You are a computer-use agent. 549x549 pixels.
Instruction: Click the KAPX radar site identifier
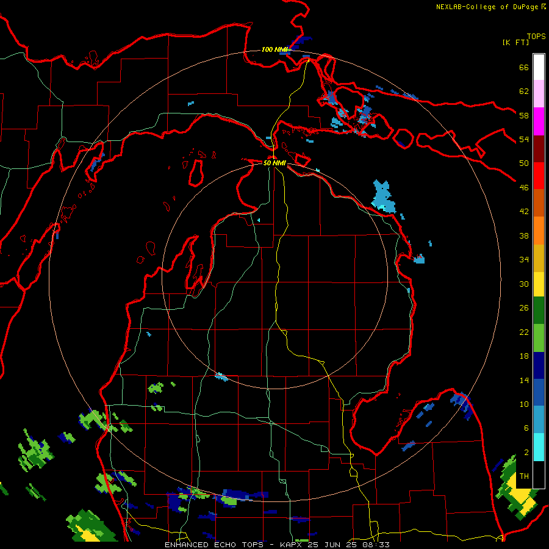[292, 545]
